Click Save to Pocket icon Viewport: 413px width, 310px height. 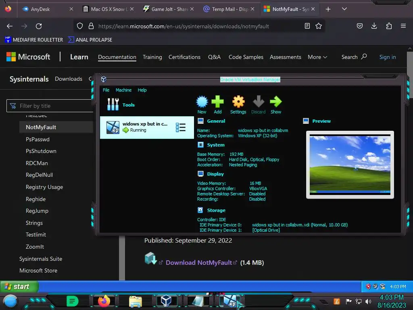tap(359, 26)
